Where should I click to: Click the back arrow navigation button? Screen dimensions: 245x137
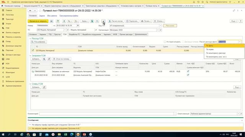(30, 11)
